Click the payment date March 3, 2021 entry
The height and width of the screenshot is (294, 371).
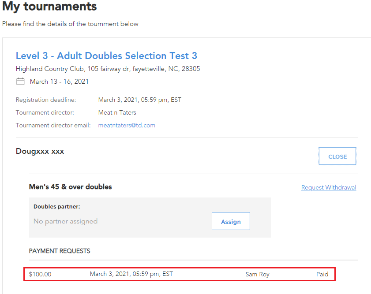coord(131,274)
